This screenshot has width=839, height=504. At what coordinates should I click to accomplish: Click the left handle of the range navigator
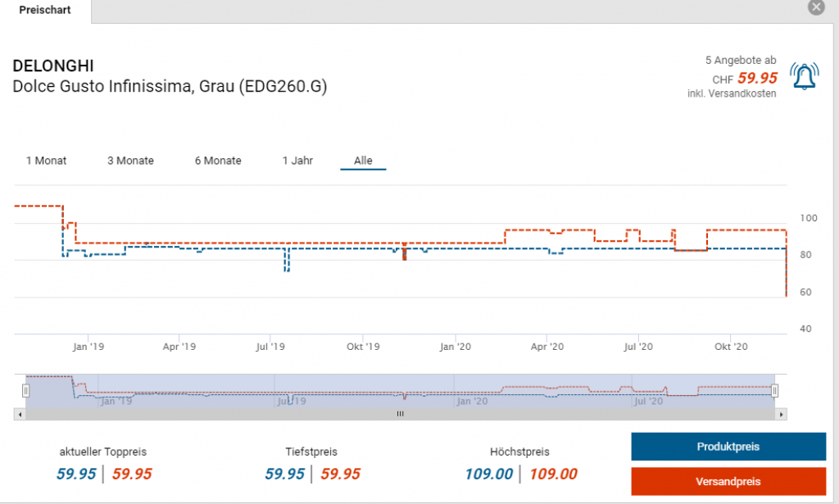(x=26, y=391)
